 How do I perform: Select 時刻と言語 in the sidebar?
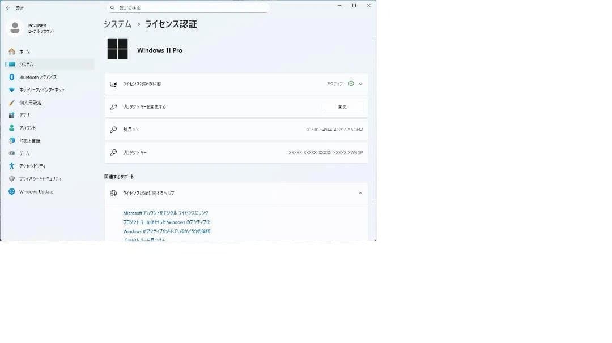coord(29,140)
